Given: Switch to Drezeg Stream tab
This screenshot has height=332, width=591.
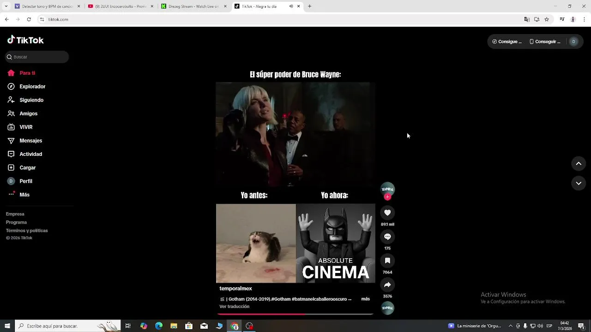Looking at the screenshot, I should (x=194, y=6).
